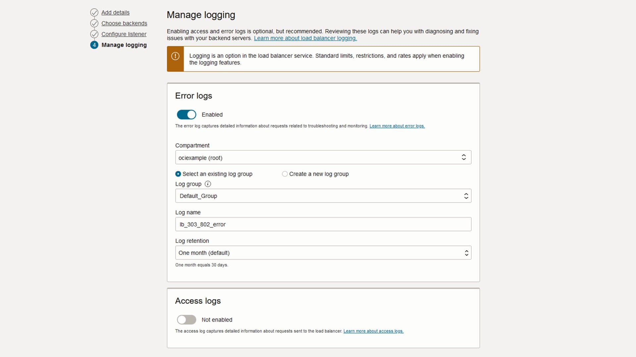This screenshot has width=636, height=357.
Task: Disable the Error logs toggle
Action: [x=186, y=114]
